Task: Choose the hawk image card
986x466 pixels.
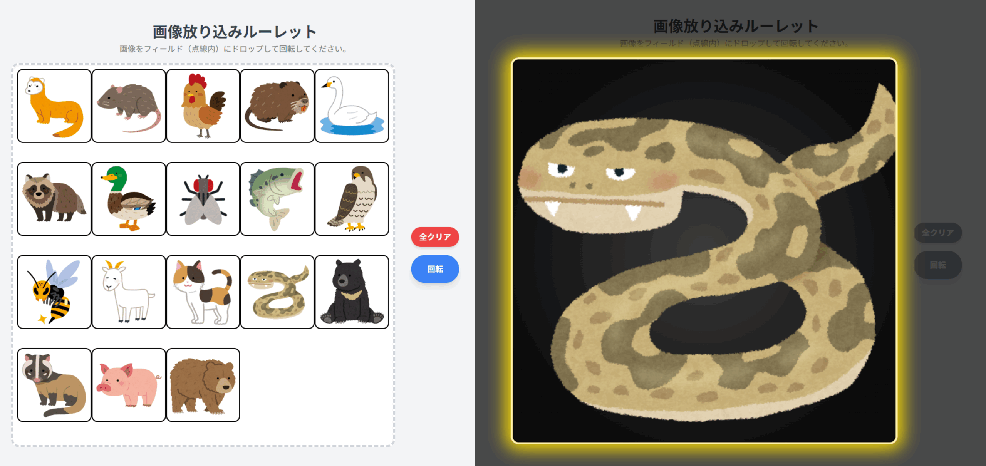Action: (x=352, y=199)
